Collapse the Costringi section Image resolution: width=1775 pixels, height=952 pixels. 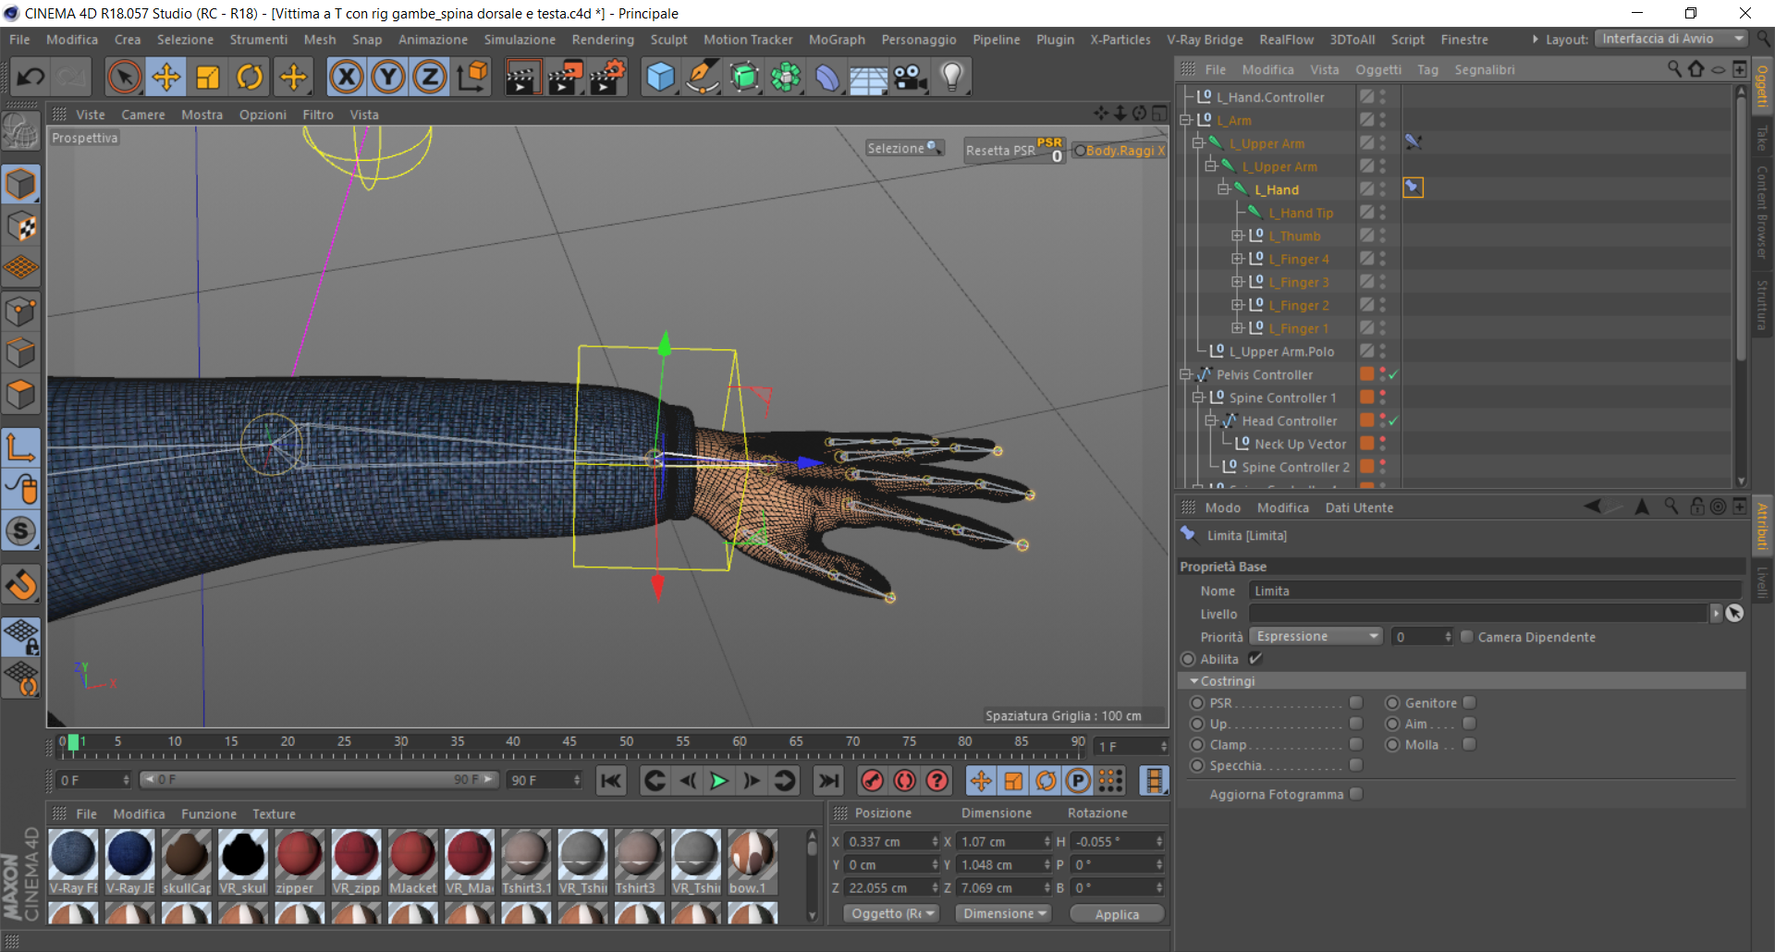point(1194,681)
